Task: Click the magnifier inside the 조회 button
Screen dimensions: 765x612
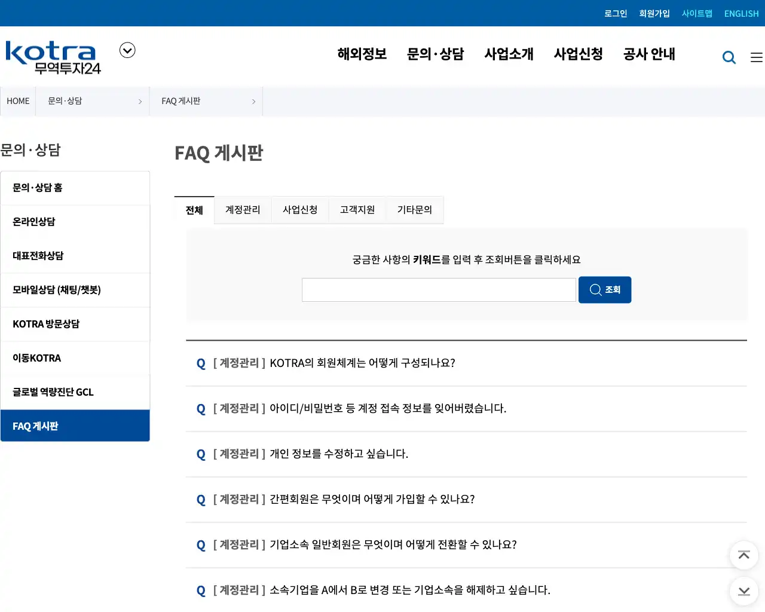Action: click(595, 289)
